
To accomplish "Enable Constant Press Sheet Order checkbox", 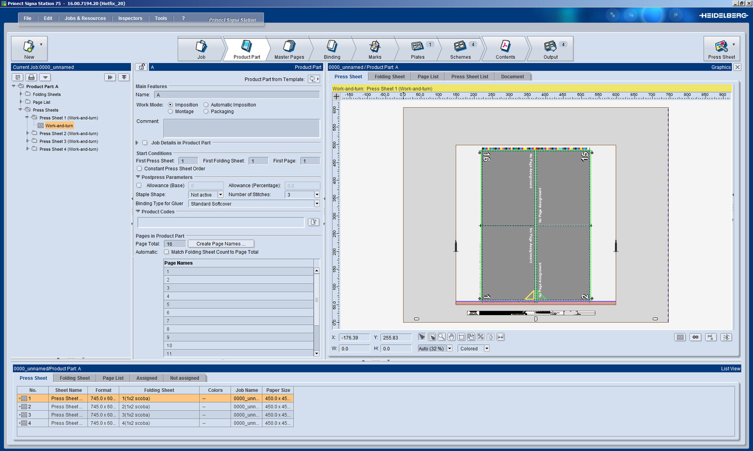I will (x=140, y=169).
